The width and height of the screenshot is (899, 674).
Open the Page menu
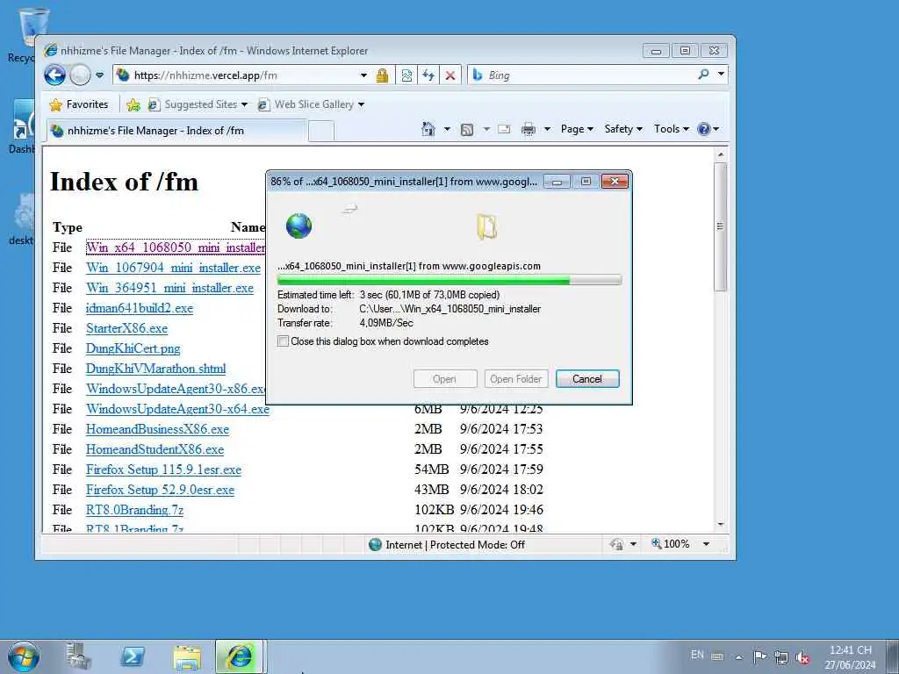[577, 129]
